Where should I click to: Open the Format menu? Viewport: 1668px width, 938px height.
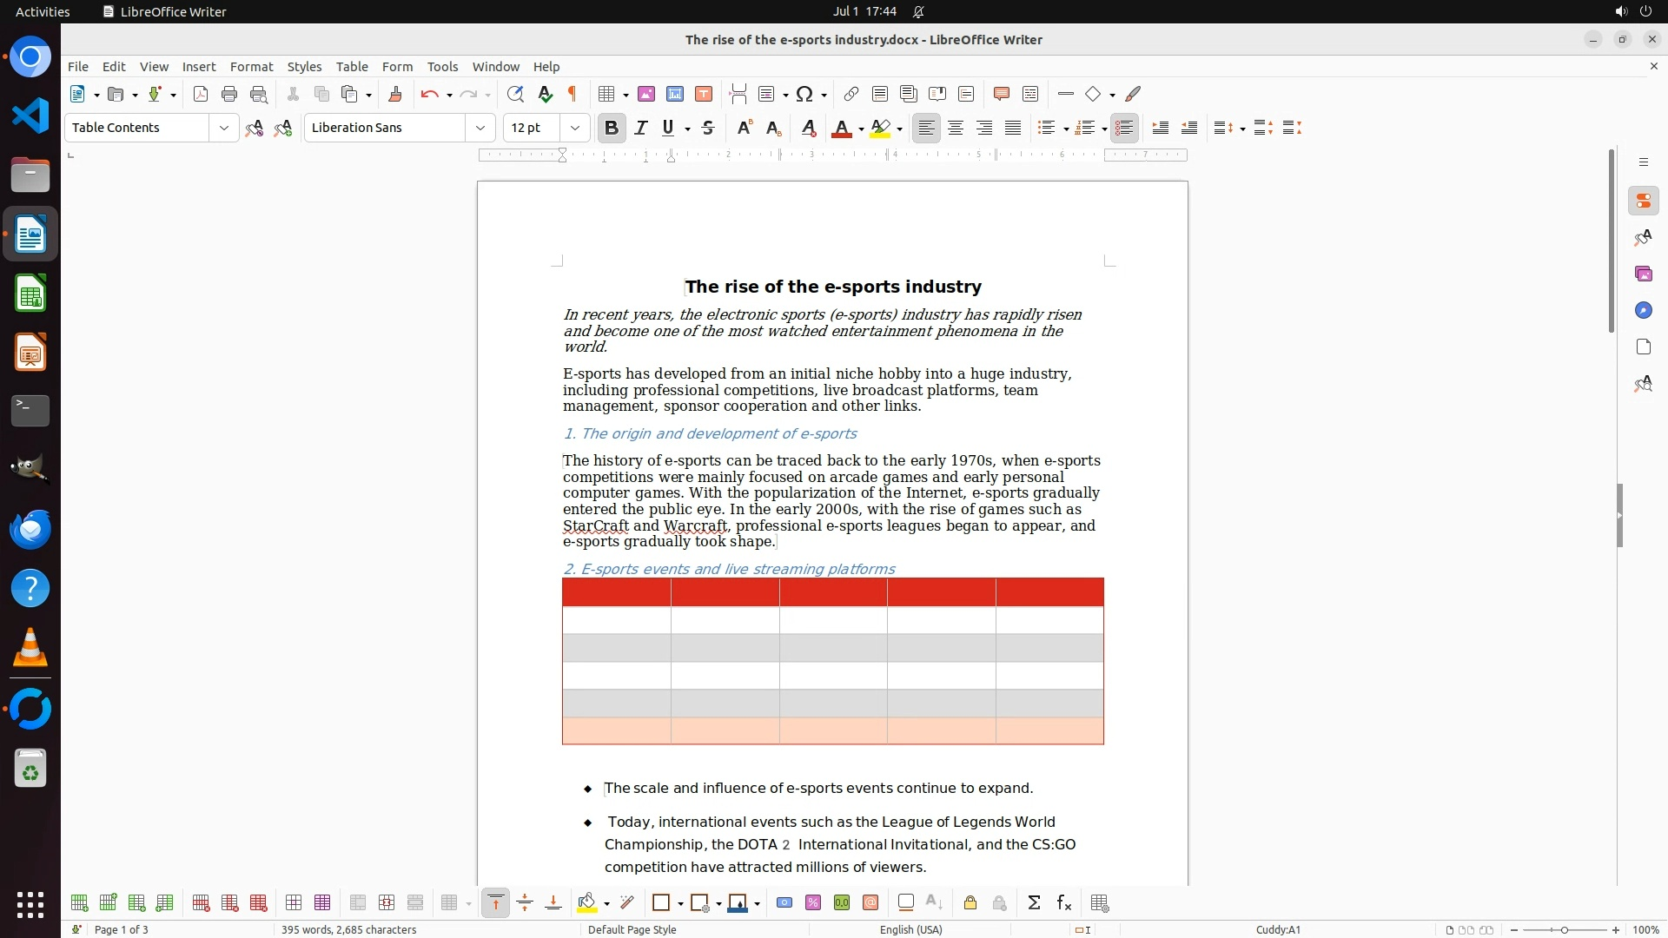coord(251,67)
